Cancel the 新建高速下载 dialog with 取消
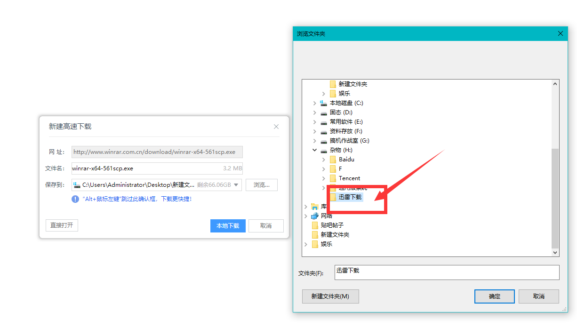This screenshot has height=336, width=577. click(x=266, y=226)
